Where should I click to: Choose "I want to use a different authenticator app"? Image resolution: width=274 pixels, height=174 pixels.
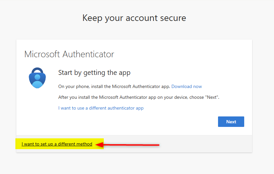101,108
